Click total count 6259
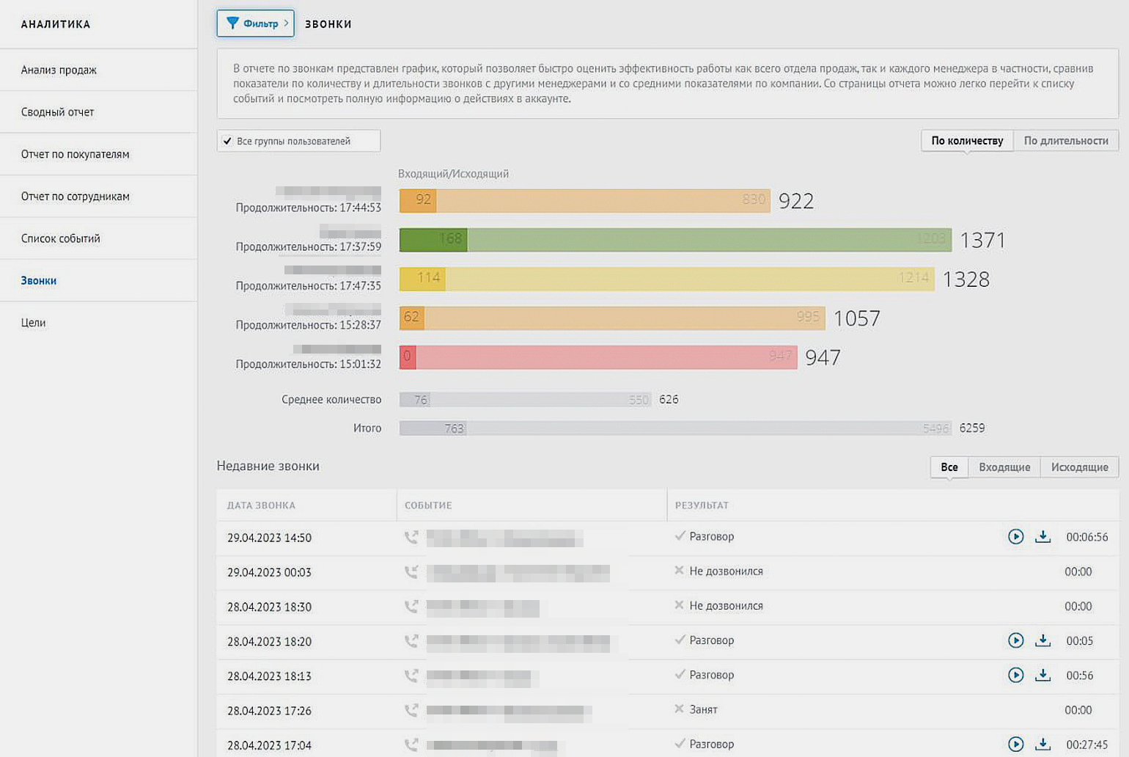This screenshot has width=1129, height=757. (972, 428)
